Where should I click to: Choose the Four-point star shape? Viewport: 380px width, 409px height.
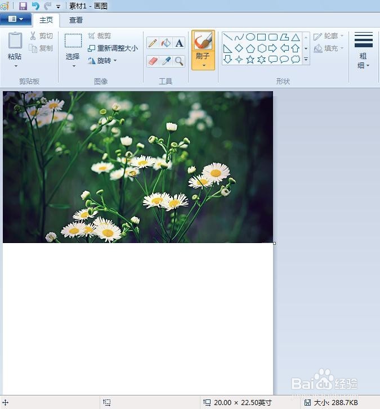click(239, 60)
